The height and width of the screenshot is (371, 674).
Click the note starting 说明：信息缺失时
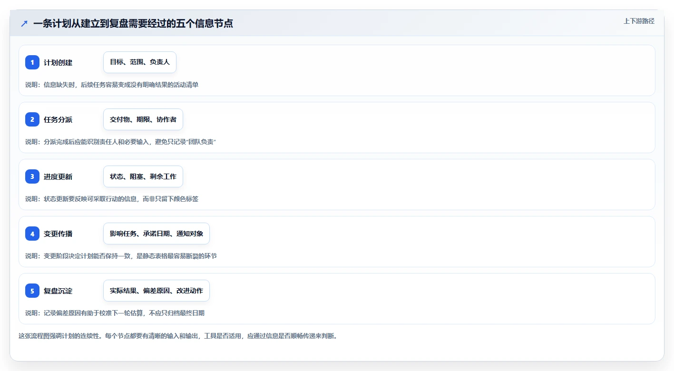[x=112, y=85]
